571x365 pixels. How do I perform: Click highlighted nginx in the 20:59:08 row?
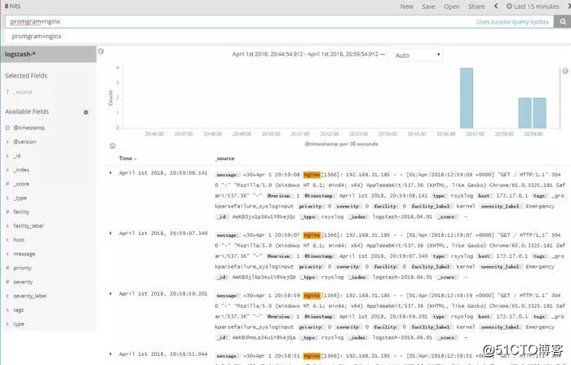coord(312,175)
